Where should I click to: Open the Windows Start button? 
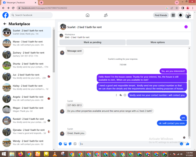[4, 154]
